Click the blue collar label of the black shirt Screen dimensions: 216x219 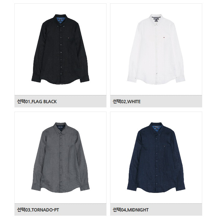coord(60,19)
